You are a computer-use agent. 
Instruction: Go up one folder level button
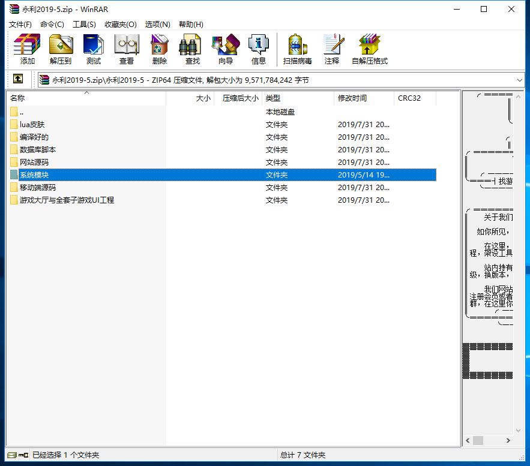[18, 79]
